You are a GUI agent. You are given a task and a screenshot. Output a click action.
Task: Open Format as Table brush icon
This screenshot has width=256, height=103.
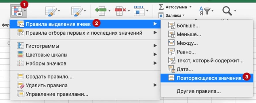click(51, 11)
